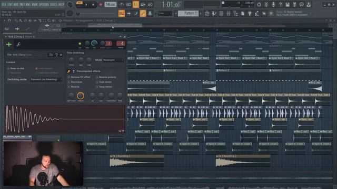This screenshot has height=189, width=337.
Task: Open the EDIT menu
Action: tap(10, 4)
